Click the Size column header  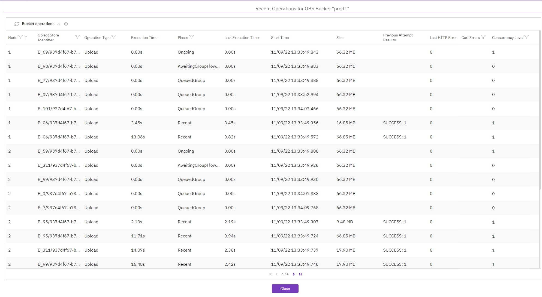point(340,38)
